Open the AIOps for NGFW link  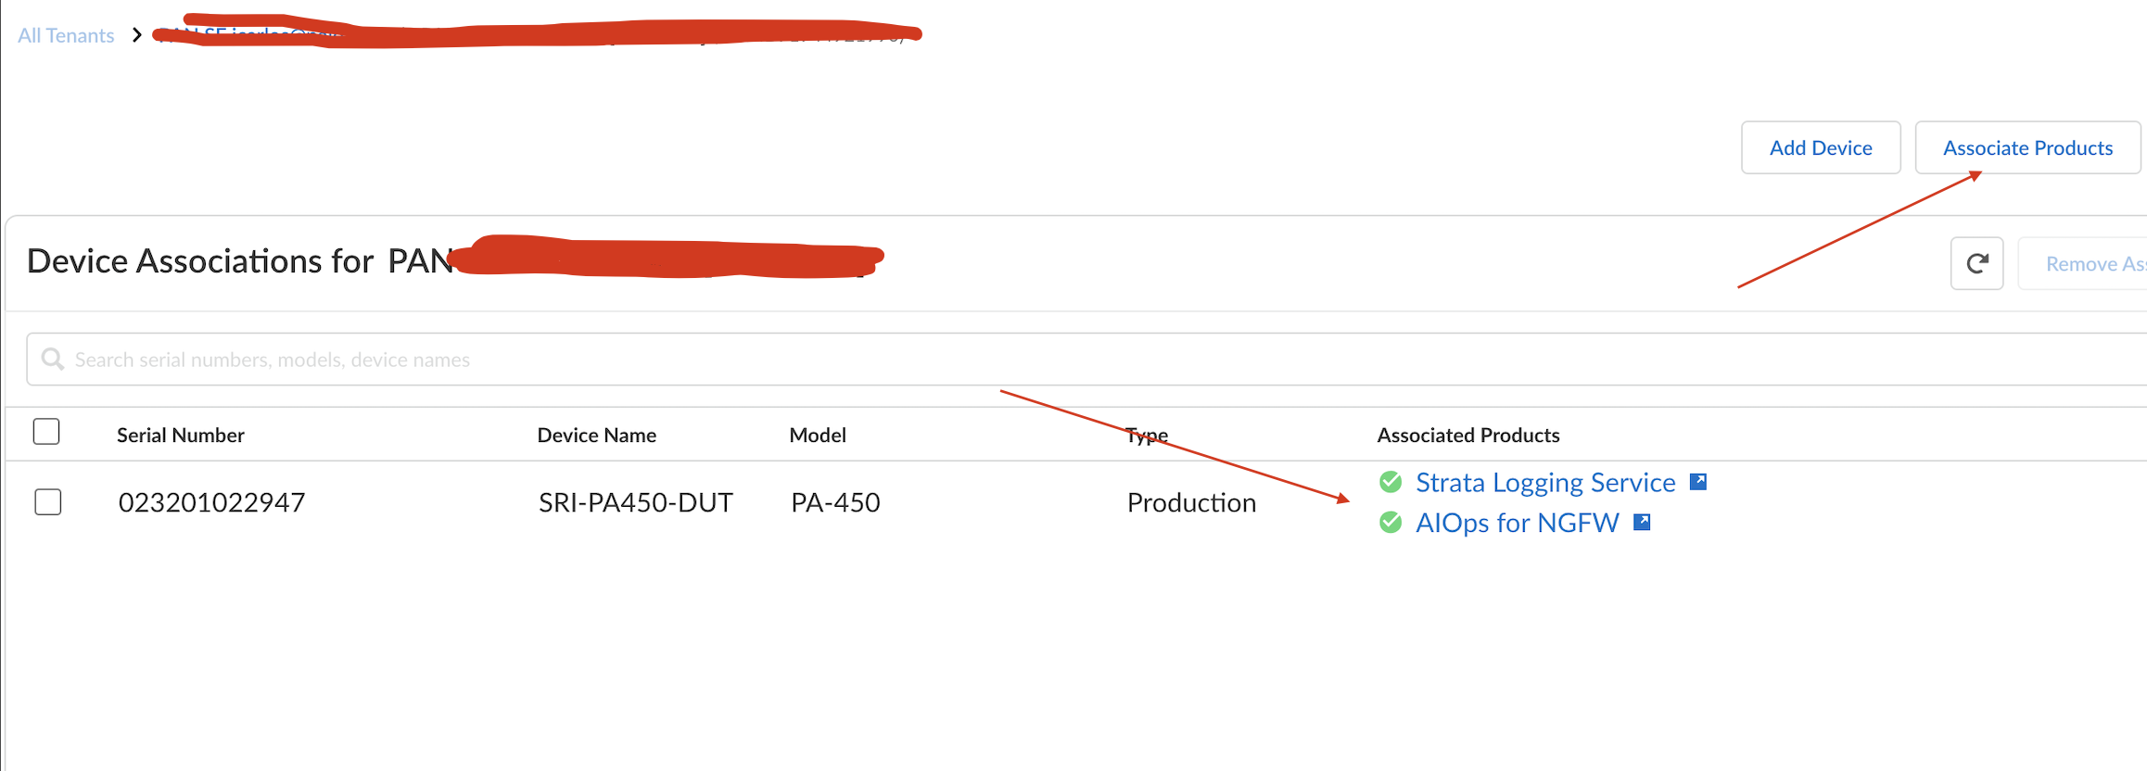1517,524
